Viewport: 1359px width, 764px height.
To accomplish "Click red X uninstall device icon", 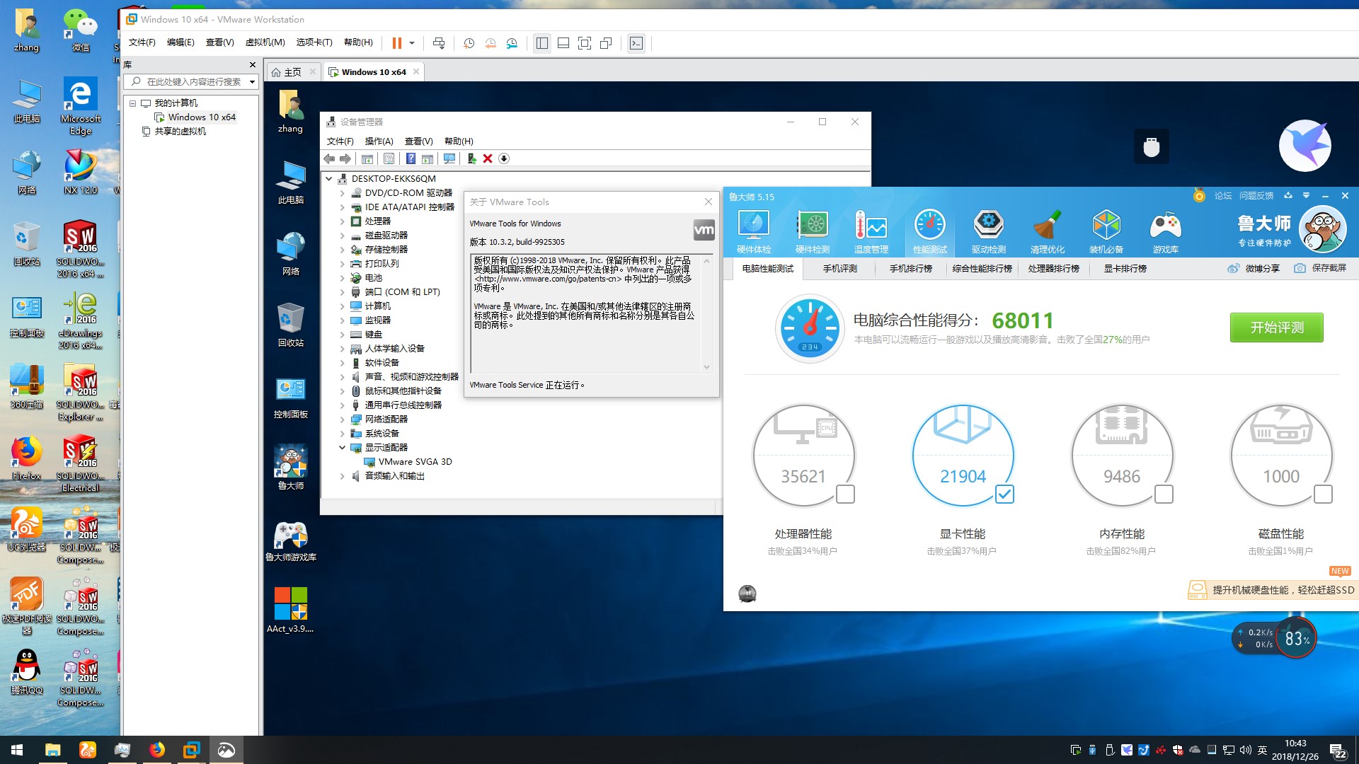I will [488, 158].
